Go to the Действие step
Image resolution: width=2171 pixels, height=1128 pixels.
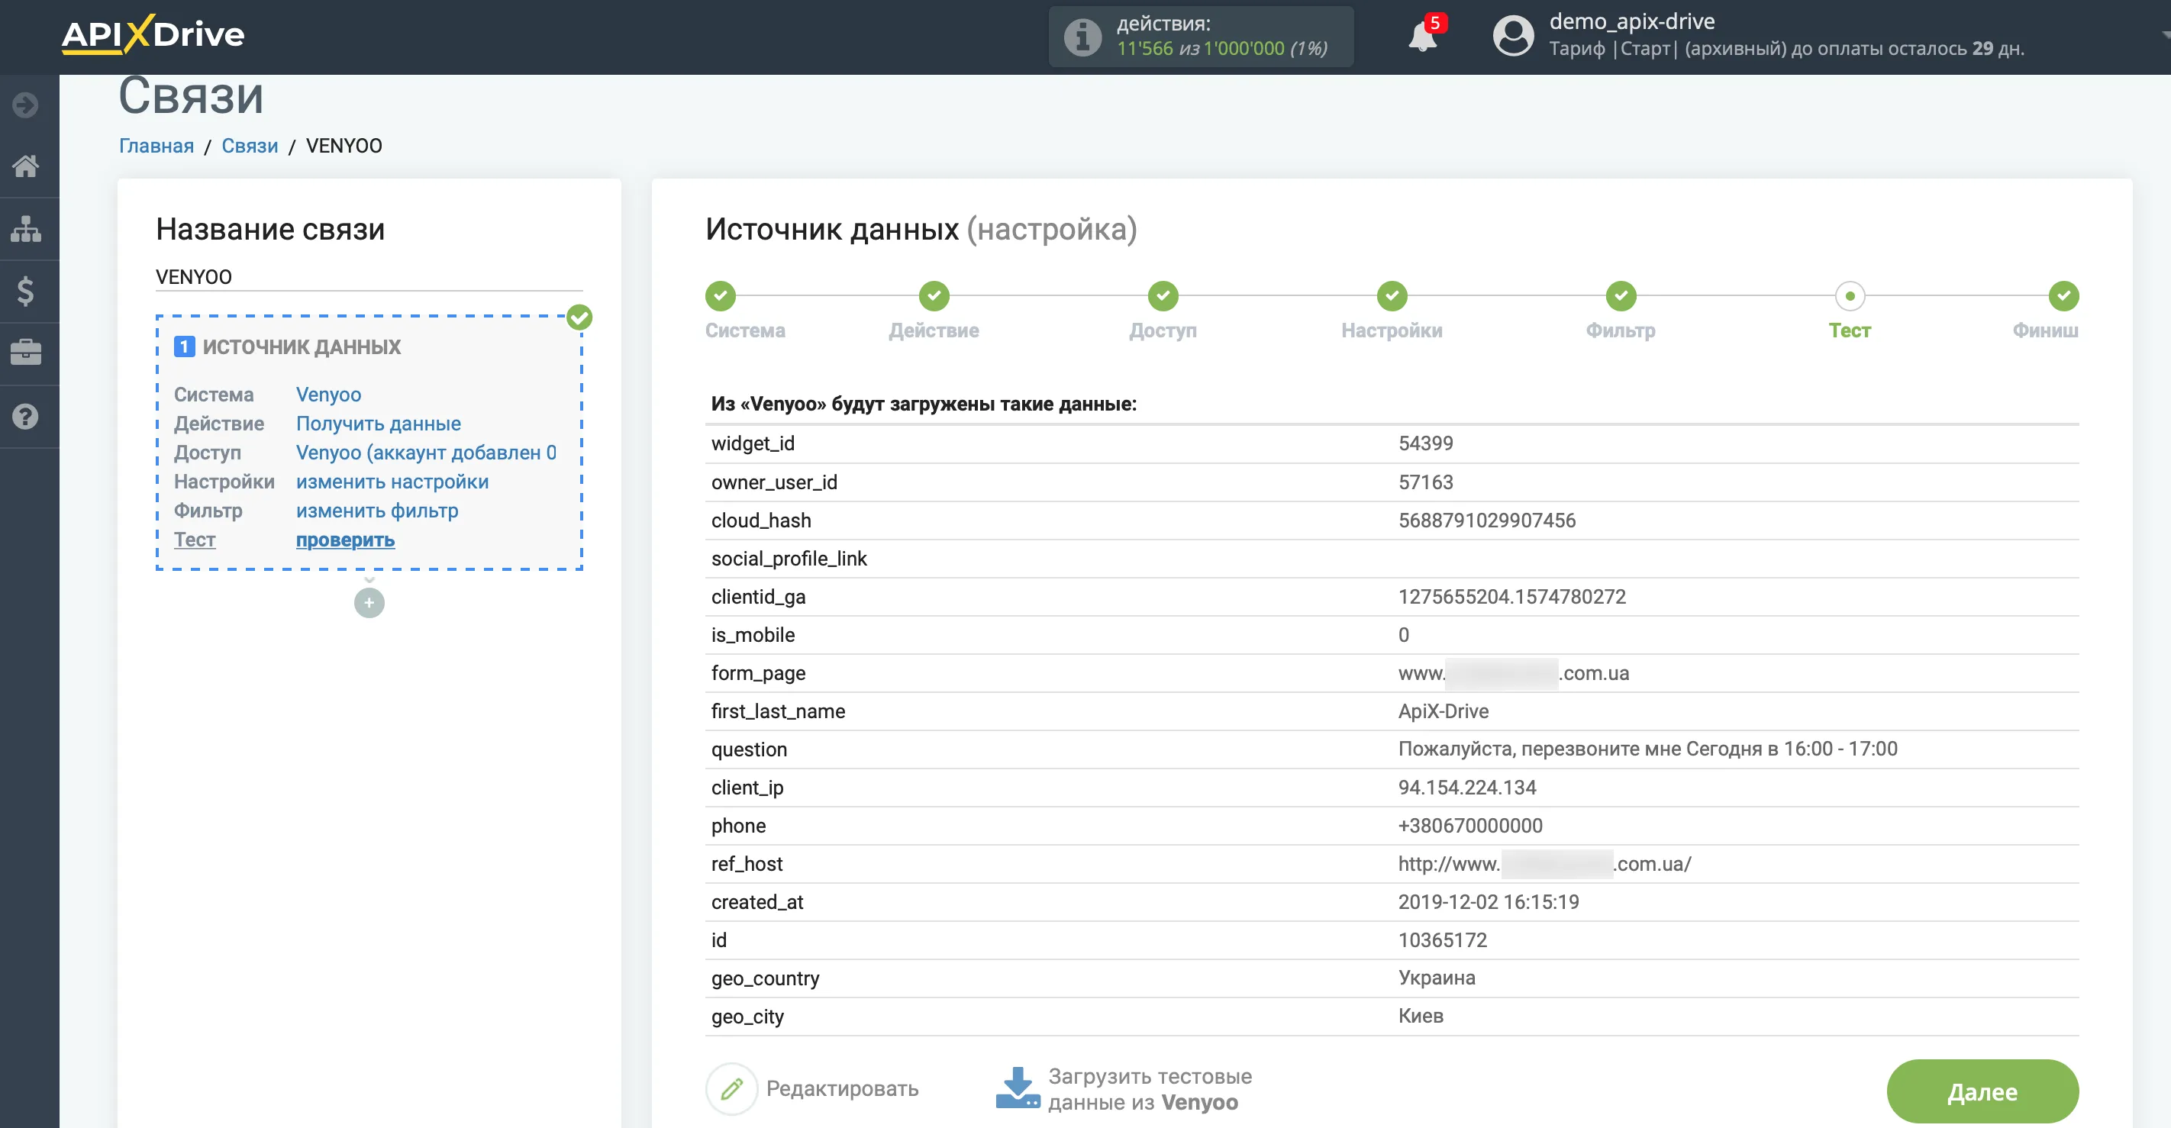tap(934, 295)
